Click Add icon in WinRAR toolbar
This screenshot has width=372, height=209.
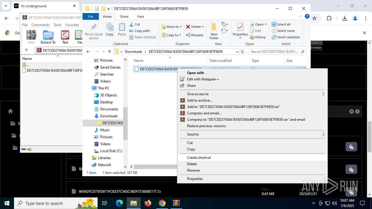point(31,37)
